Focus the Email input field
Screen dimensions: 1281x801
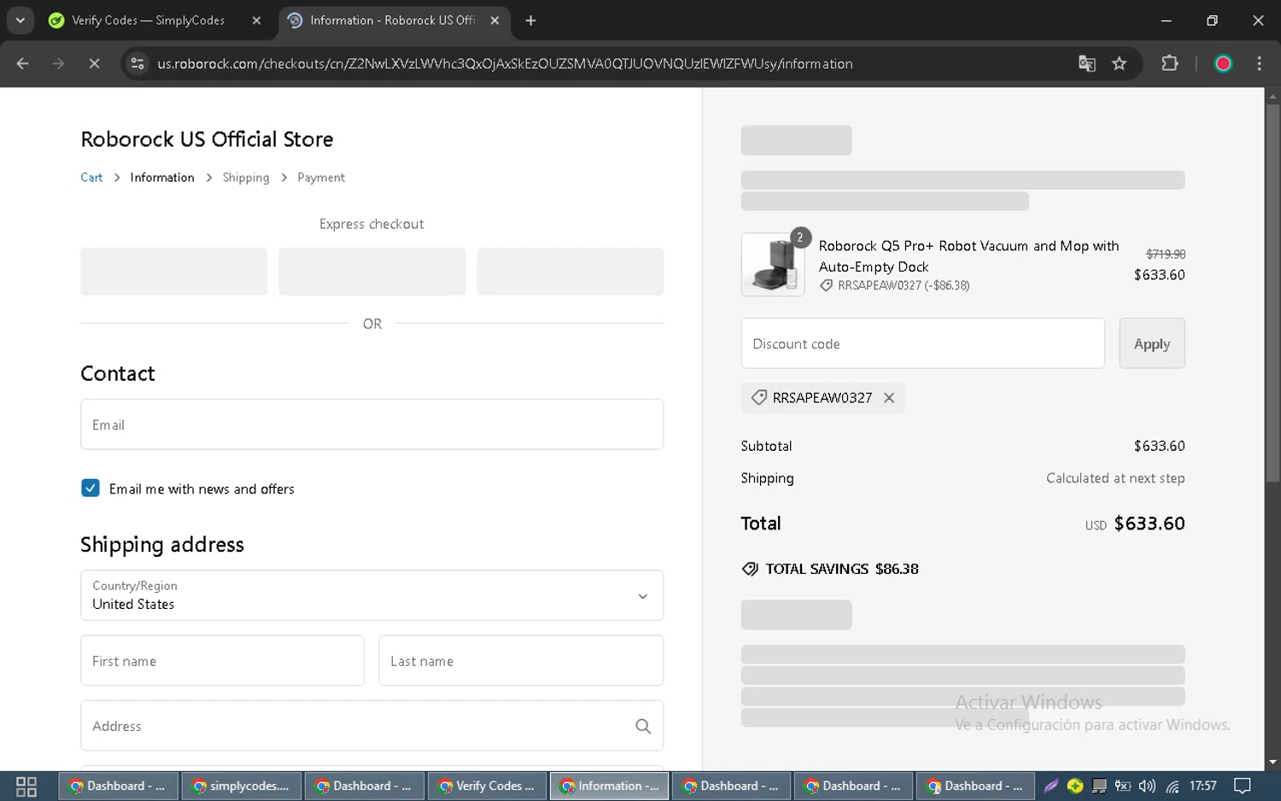click(x=371, y=424)
